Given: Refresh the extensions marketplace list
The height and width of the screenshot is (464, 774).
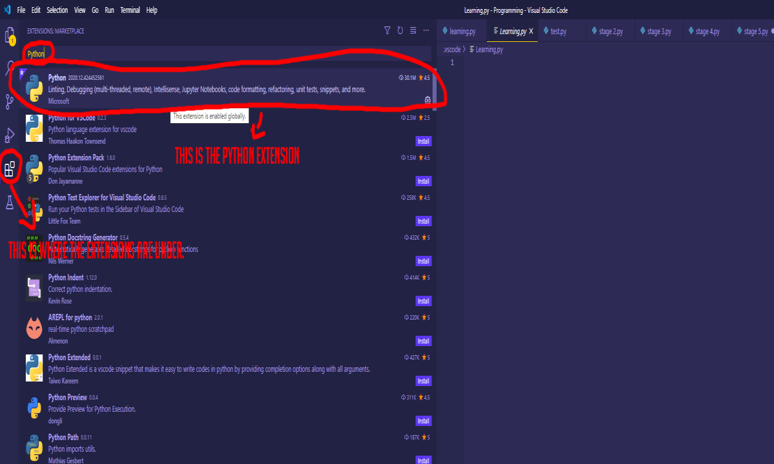Looking at the screenshot, I should pos(400,30).
